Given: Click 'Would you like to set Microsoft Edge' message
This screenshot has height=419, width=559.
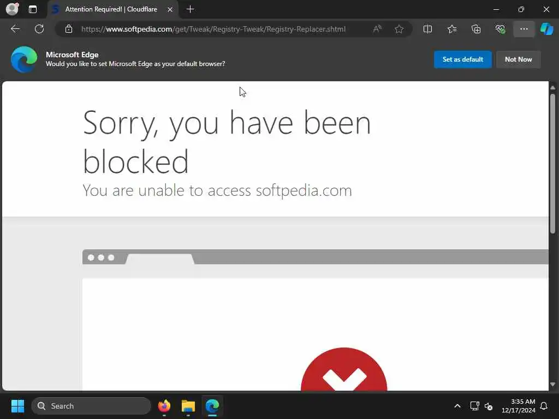Looking at the screenshot, I should (135, 64).
